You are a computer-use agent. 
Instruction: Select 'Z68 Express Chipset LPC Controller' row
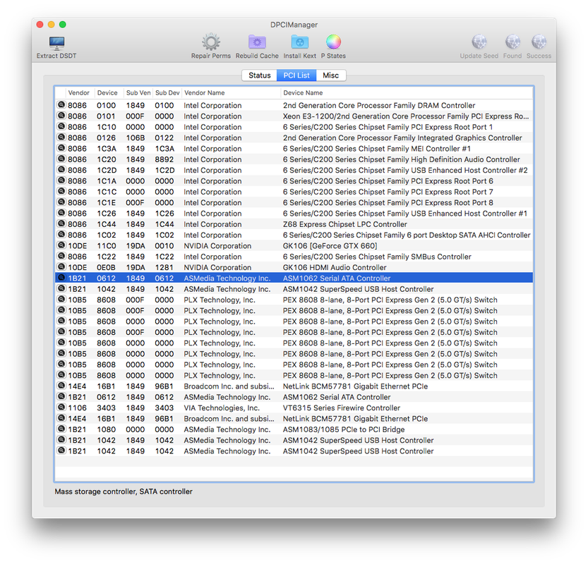pyautogui.click(x=294, y=224)
